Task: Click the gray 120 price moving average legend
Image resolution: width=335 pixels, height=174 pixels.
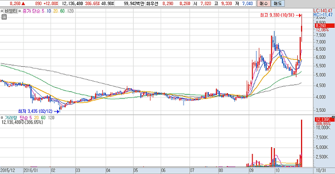Action: [70, 11]
